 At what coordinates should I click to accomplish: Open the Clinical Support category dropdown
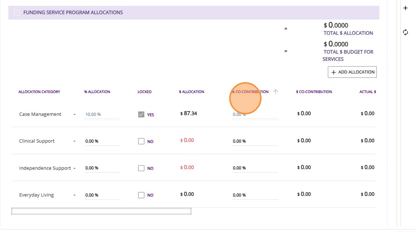click(x=74, y=141)
